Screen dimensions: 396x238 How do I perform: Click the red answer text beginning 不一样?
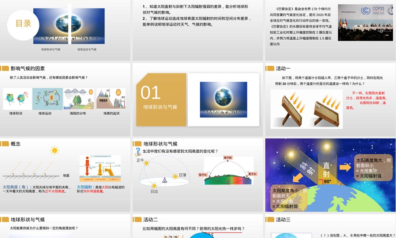coord(367,100)
